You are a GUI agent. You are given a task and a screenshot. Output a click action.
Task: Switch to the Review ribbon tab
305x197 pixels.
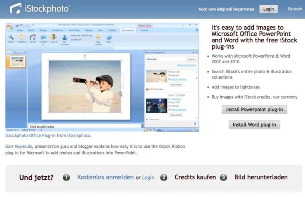89,30
